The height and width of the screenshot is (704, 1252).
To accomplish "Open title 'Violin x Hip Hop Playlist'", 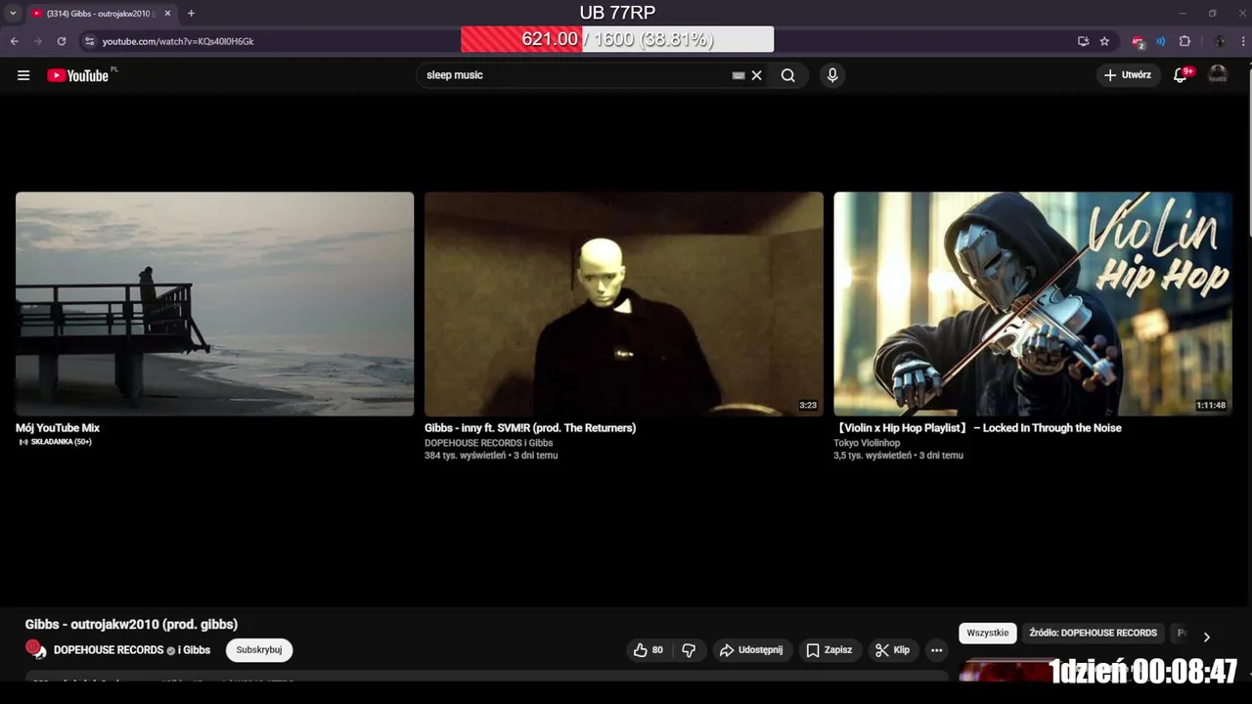I will [x=977, y=428].
